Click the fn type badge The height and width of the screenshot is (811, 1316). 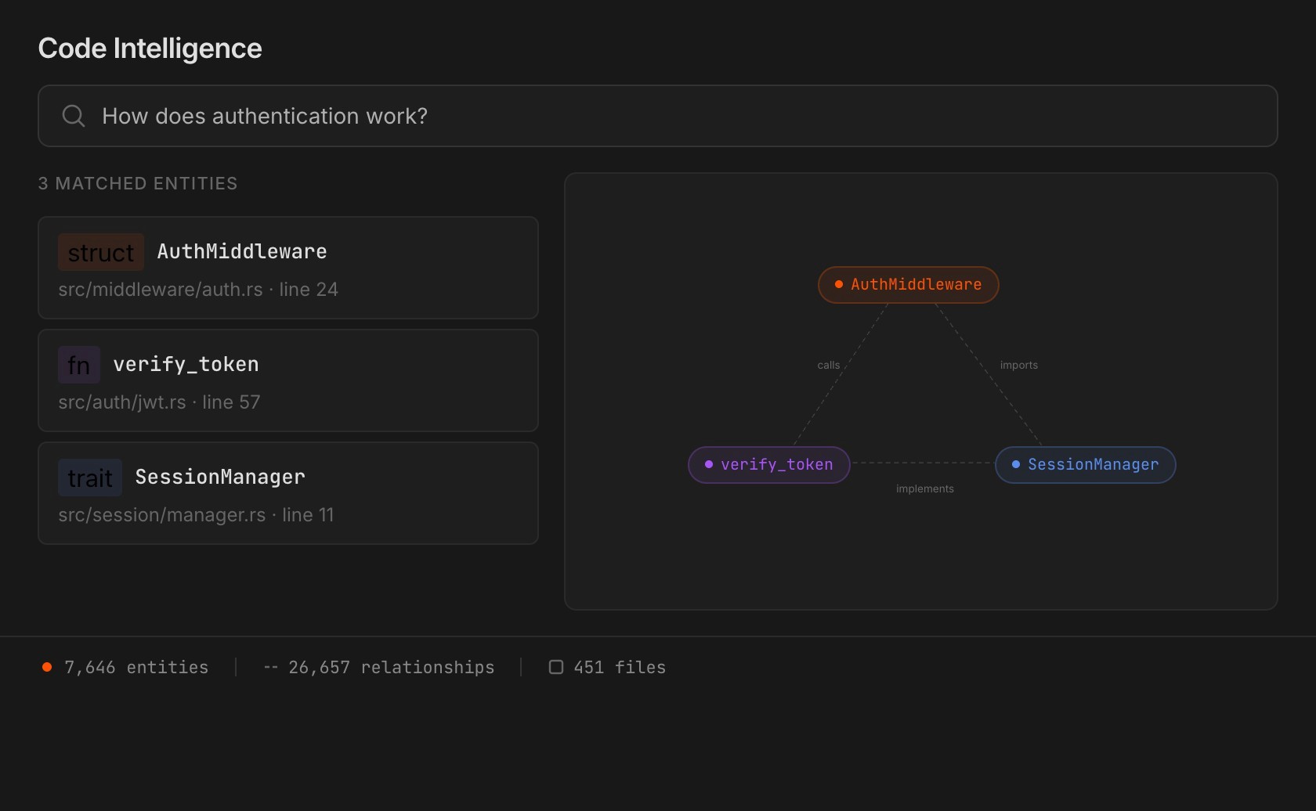[x=79, y=365]
